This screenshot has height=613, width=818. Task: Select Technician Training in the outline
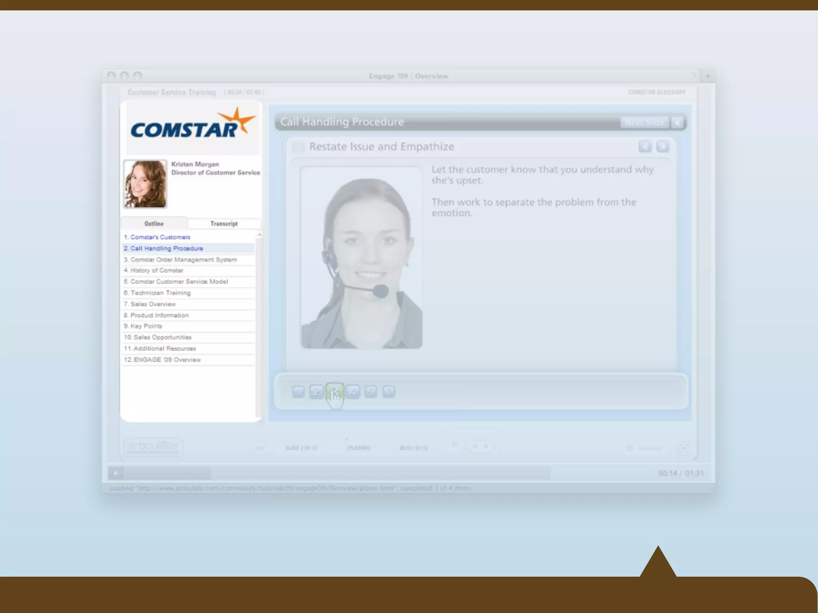(x=160, y=293)
